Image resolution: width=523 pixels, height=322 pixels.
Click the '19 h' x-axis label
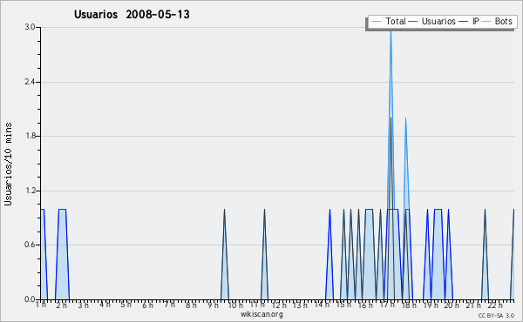(x=431, y=305)
